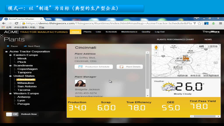Open the Line menu item
This screenshot has width=224, height=126.
coord(99,32)
